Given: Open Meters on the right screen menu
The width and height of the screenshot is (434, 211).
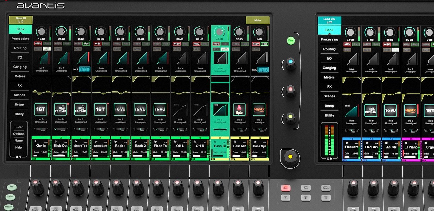Looking at the screenshot, I should (329, 77).
